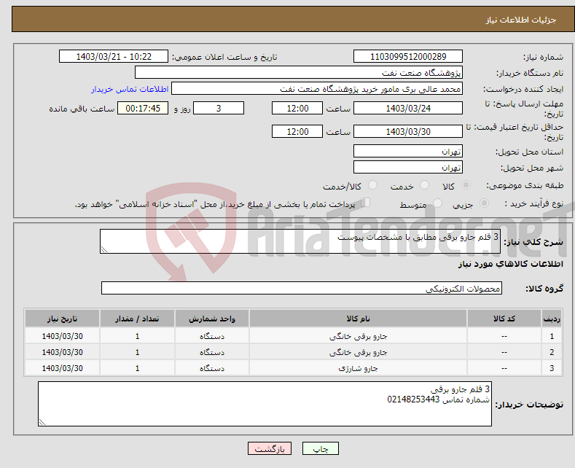575x468 pixels.
Task: Click the date 1403/03/30 in row 3
Action: (x=63, y=368)
